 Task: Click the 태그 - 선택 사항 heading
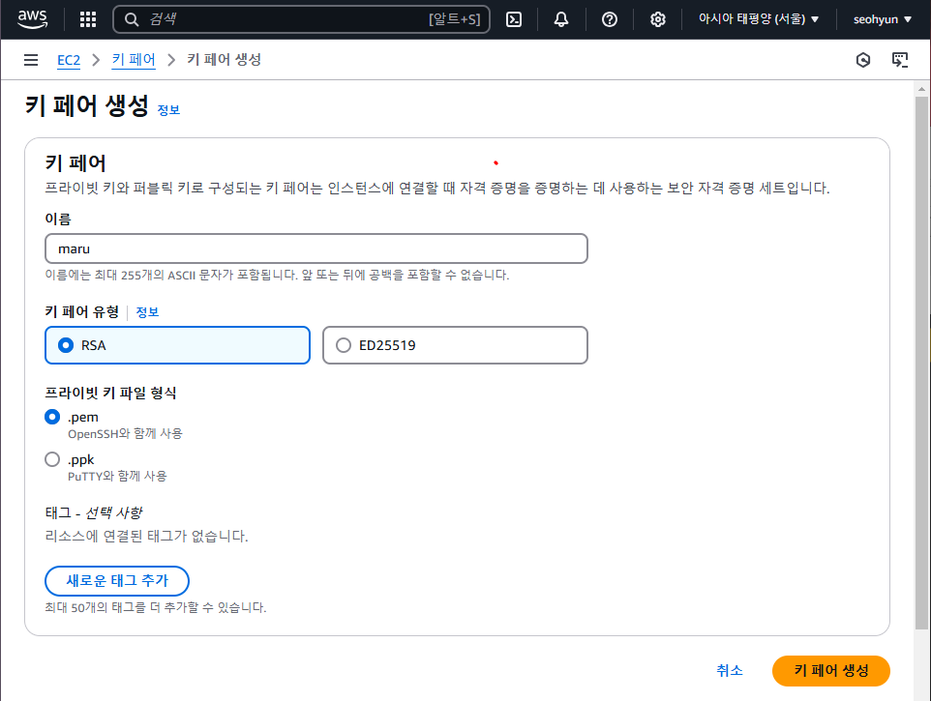click(94, 513)
